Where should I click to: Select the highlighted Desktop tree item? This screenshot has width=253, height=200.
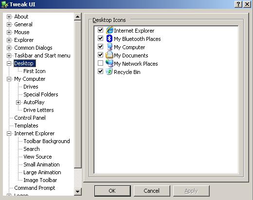tap(24, 63)
